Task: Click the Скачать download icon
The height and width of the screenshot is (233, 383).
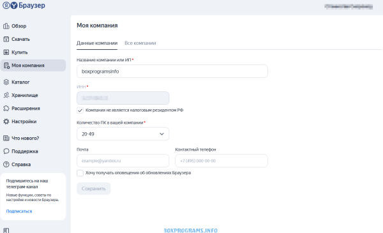Action: [x=6, y=39]
